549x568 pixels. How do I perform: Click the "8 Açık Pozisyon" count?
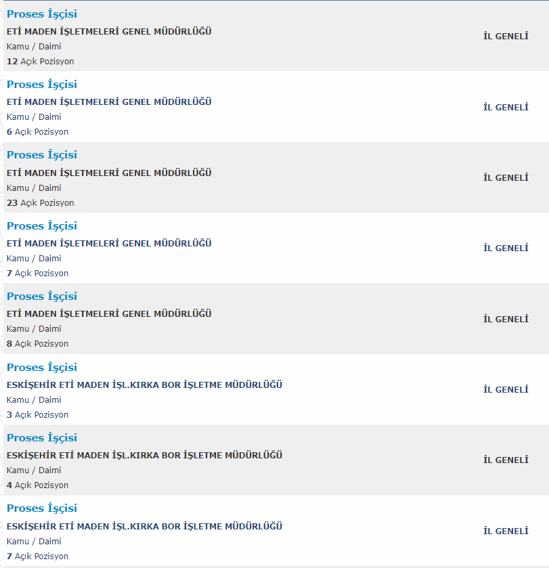37,344
